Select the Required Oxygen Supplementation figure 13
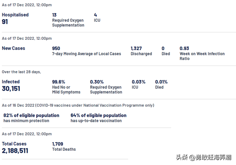Screen dimensions: 236x165 pos(55,15)
